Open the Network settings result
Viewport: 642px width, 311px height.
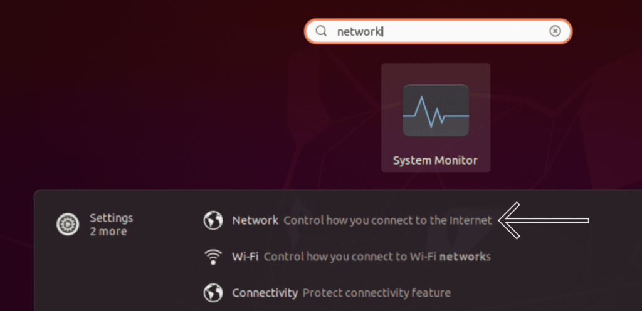[255, 220]
